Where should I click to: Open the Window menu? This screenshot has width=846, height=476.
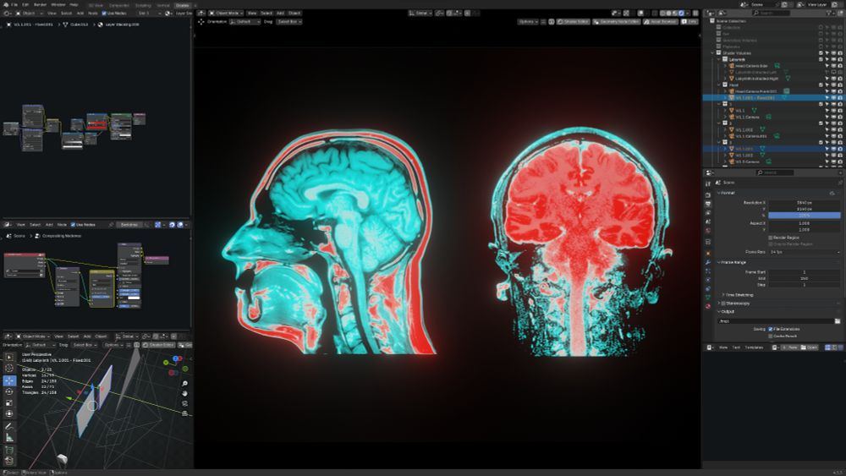coord(58,4)
